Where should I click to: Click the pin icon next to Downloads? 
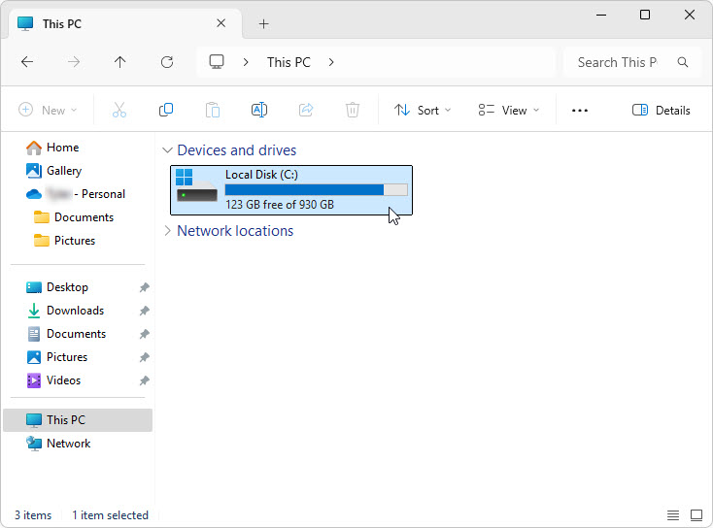[144, 311]
